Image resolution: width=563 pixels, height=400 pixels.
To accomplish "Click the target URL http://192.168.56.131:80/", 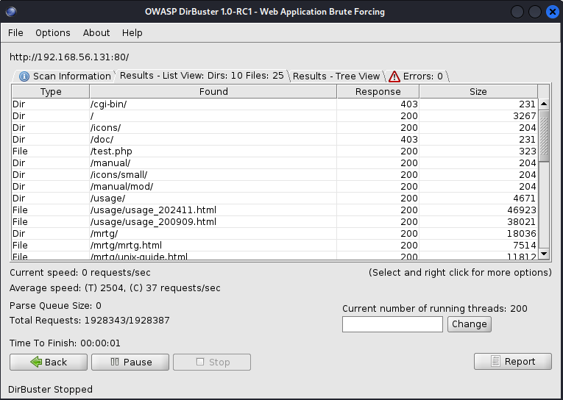I will [69, 57].
